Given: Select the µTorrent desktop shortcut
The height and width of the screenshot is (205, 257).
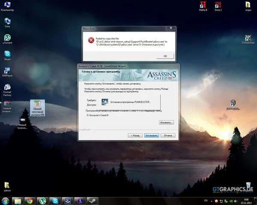Looking at the screenshot, I should pyautogui.click(x=7, y=39).
